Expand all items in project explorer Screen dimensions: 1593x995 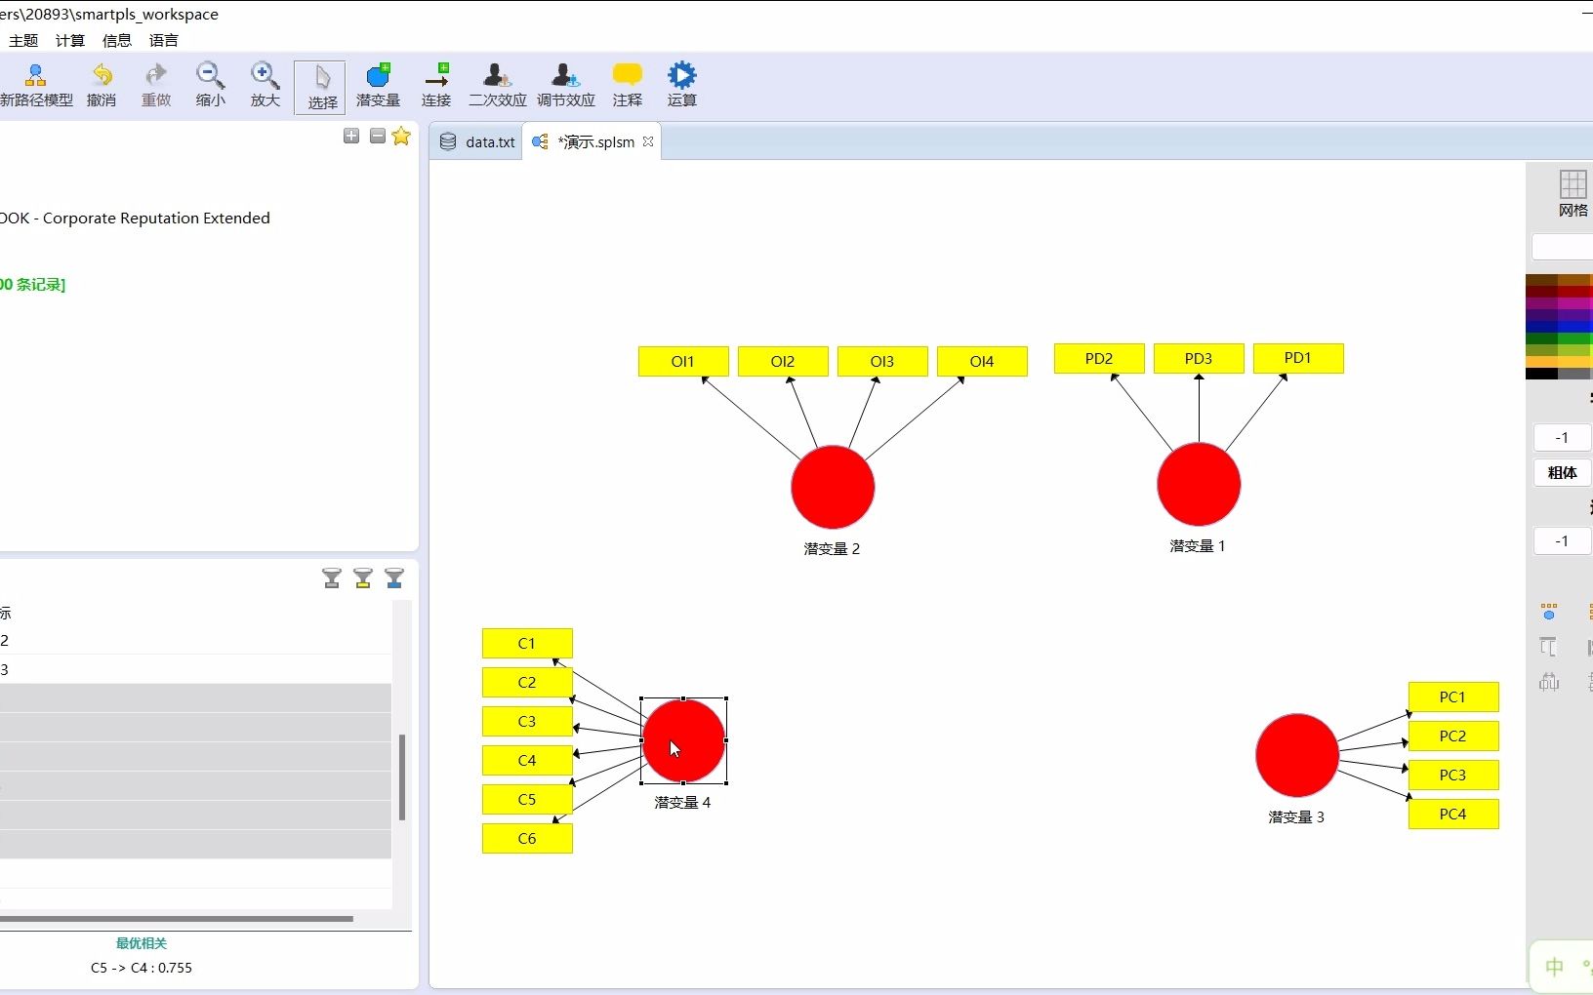[x=351, y=137]
